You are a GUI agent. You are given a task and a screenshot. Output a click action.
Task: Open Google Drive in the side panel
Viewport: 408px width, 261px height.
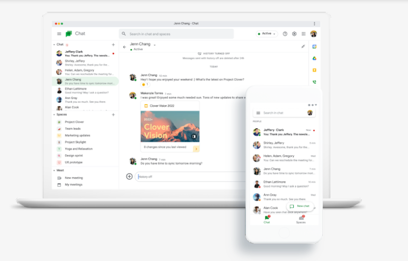tap(314, 58)
